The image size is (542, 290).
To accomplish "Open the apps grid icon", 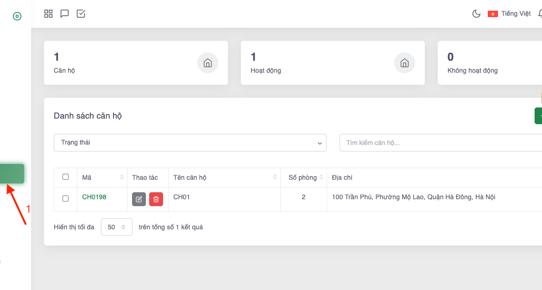I will [x=49, y=13].
